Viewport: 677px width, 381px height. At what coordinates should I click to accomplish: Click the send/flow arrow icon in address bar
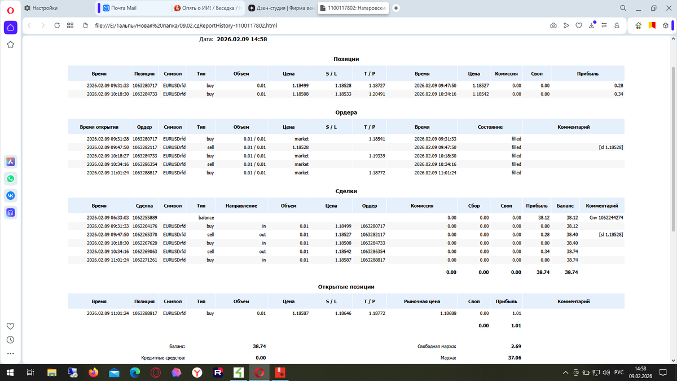(x=566, y=25)
